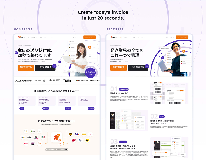Select the highlighted orange nav item in Features header
The width and height of the screenshot is (206, 160).
pos(121,37)
